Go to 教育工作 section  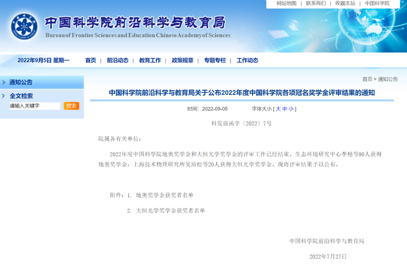[x=150, y=60]
